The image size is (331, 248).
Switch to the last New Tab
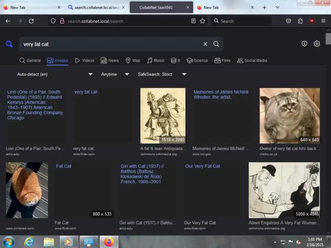(225, 8)
